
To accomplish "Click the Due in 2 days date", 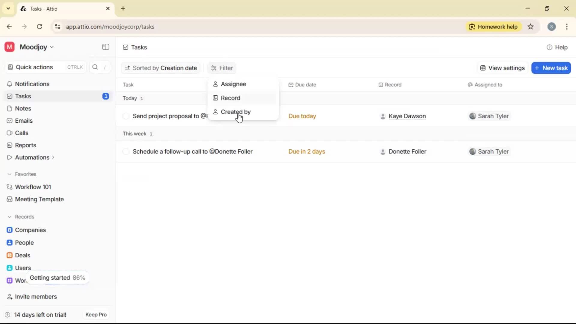I will pos(307,151).
